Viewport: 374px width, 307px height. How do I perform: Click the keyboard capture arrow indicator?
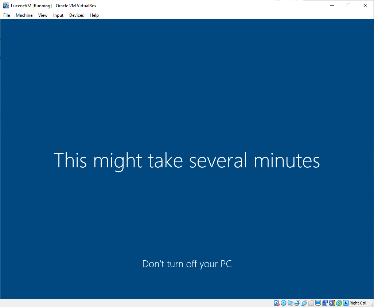pyautogui.click(x=346, y=303)
